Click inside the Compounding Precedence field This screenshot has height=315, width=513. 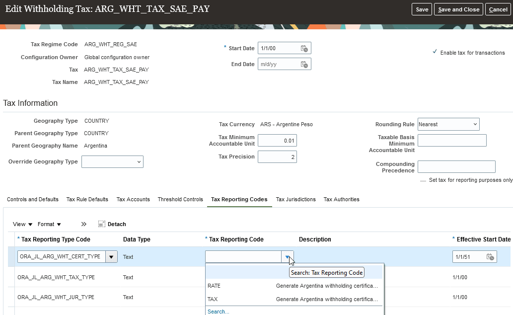tap(456, 166)
